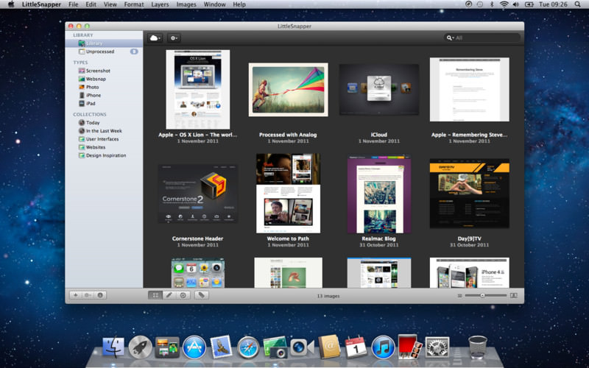Click the Websnap type icon in sidebar

coord(82,79)
